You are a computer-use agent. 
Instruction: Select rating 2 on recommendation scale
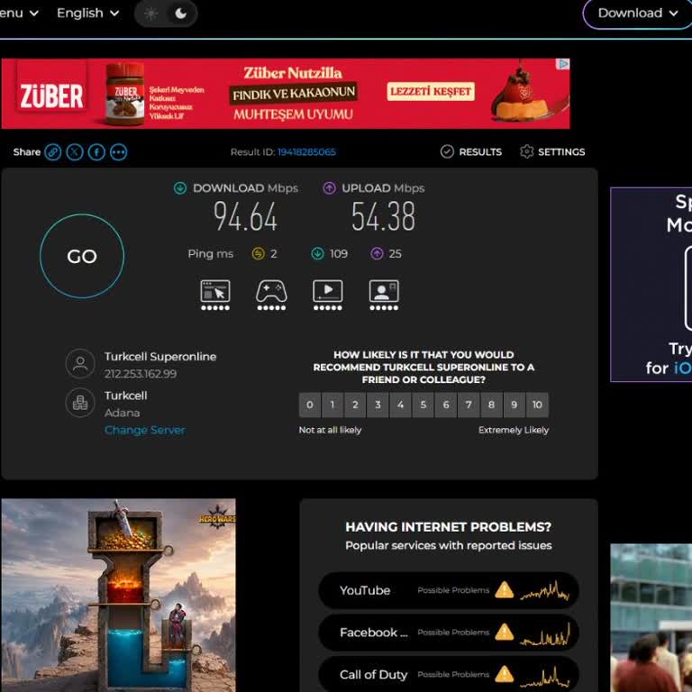coord(355,405)
